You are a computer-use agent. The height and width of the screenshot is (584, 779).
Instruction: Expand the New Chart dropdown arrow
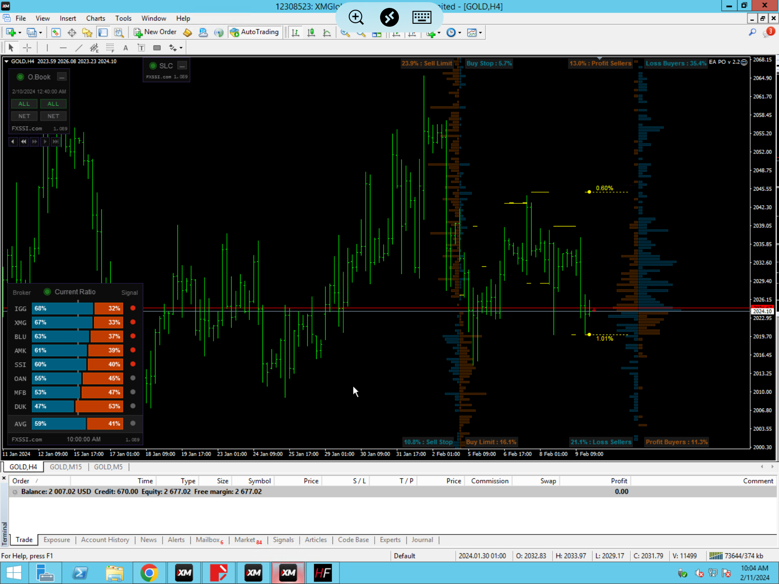click(20, 33)
